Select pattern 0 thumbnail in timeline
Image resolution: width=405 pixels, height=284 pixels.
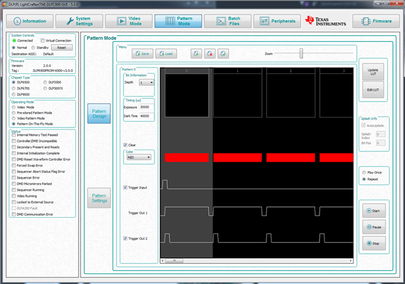point(187,95)
